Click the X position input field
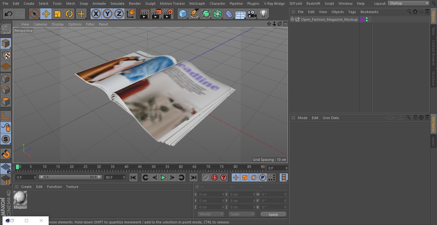Image resolution: width=437 pixels, height=225 pixels. click(211, 194)
